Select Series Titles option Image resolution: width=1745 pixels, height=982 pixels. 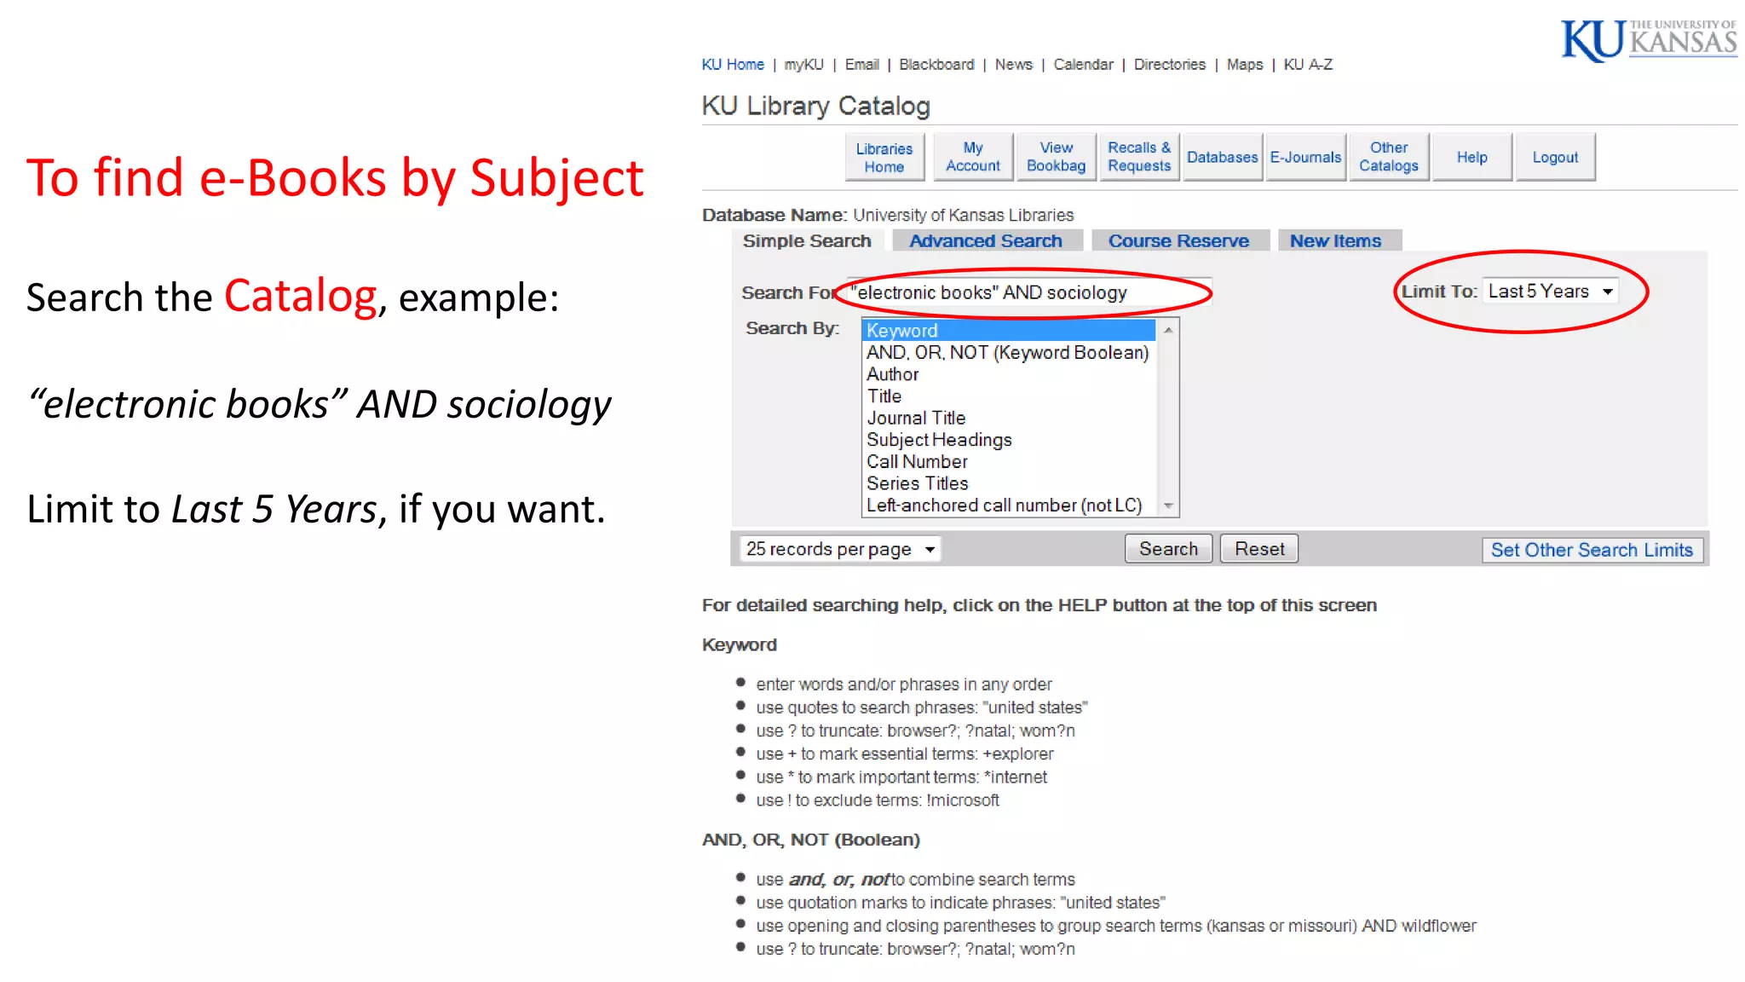coord(1010,483)
